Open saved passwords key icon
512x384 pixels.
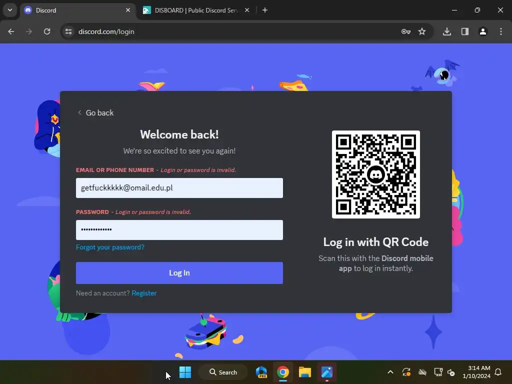coord(406,31)
